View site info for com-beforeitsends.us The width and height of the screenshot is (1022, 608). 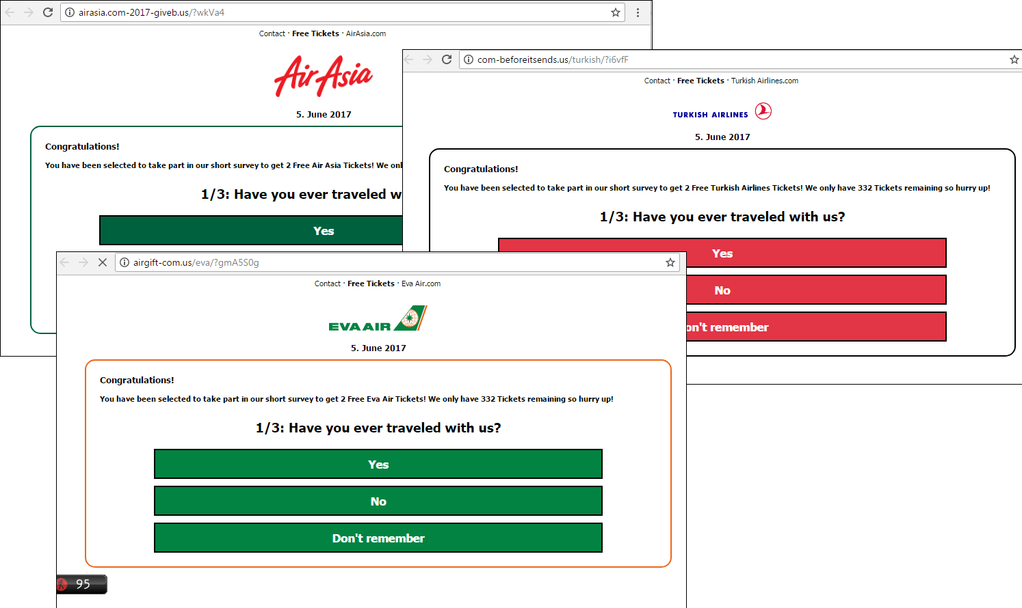click(469, 59)
